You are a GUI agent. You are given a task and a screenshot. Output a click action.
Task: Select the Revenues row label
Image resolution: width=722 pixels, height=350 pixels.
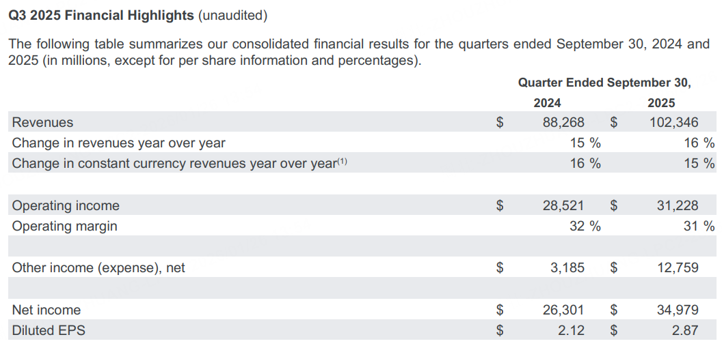click(x=42, y=123)
